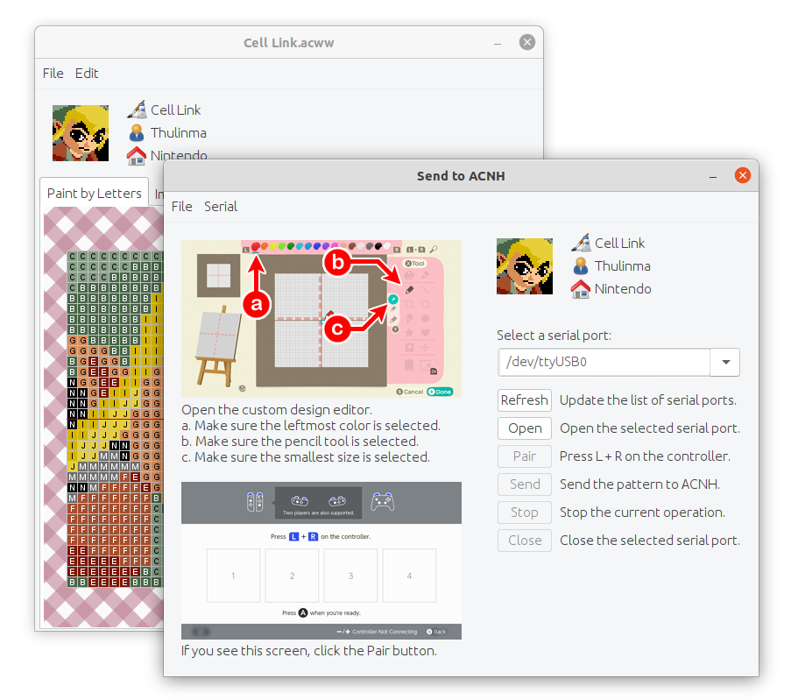Click 'Cell Link' title text in Send to ACNH

[619, 244]
